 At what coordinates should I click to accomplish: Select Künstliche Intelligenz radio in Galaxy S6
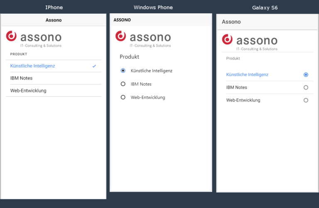[306, 75]
